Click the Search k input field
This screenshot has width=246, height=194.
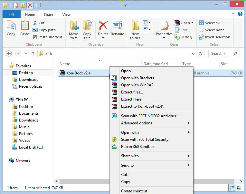click(224, 53)
